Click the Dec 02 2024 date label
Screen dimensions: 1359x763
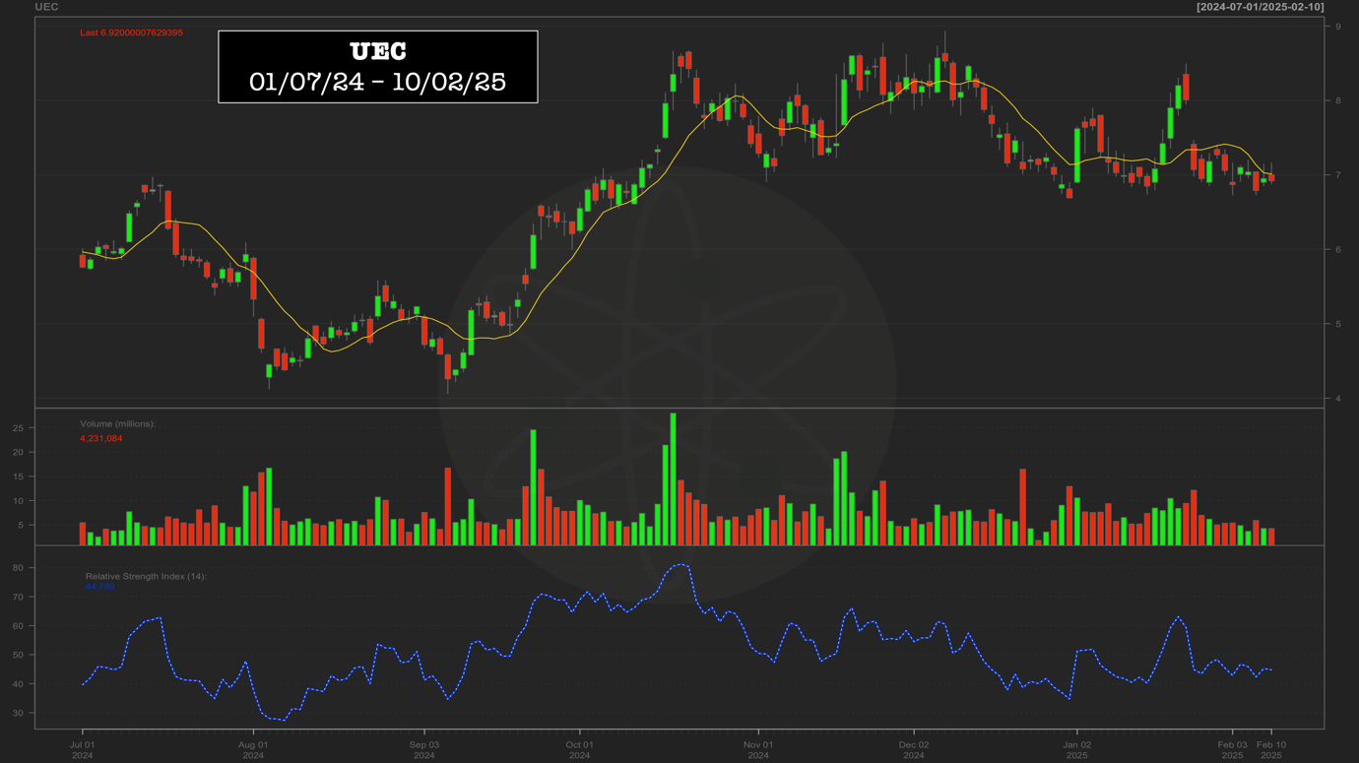914,750
